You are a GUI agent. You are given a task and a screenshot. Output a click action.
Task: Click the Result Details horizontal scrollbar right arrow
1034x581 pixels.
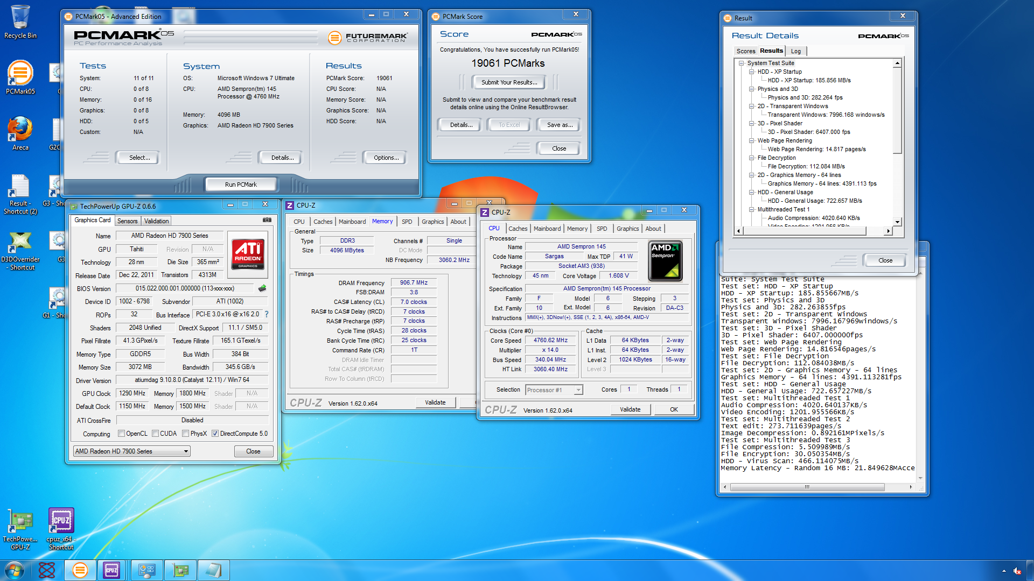[x=888, y=231]
